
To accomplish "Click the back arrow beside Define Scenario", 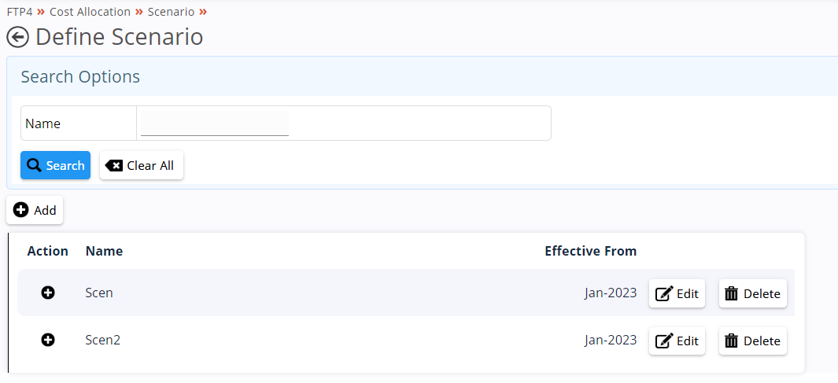I will (x=17, y=38).
